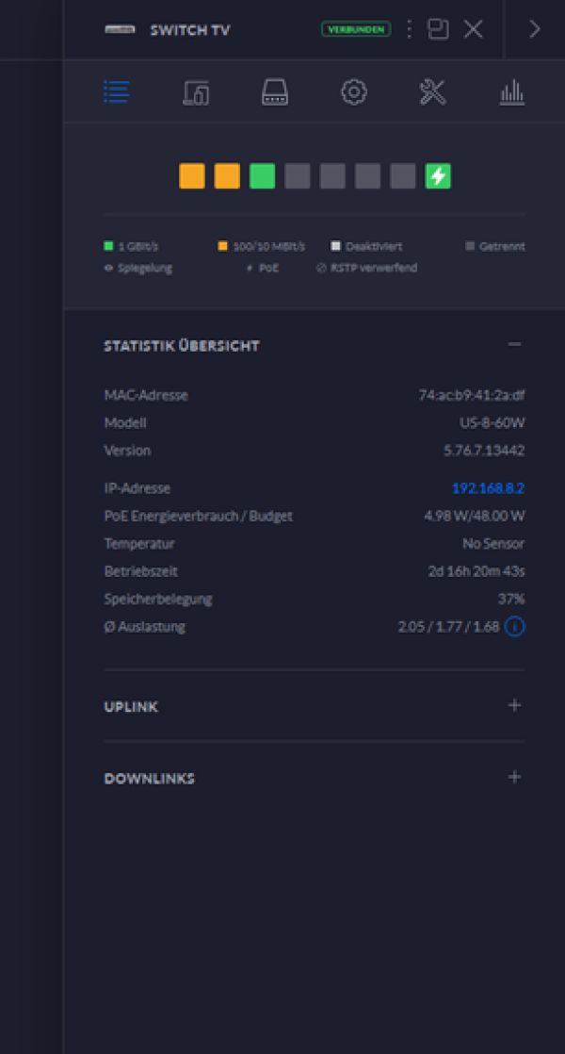Image resolution: width=565 pixels, height=1054 pixels.
Task: Click the three-dot more options menu
Action: coord(409,29)
